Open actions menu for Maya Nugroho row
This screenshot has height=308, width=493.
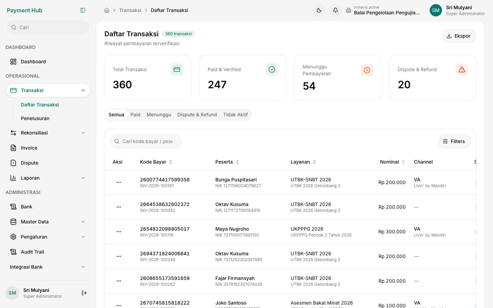(x=119, y=232)
